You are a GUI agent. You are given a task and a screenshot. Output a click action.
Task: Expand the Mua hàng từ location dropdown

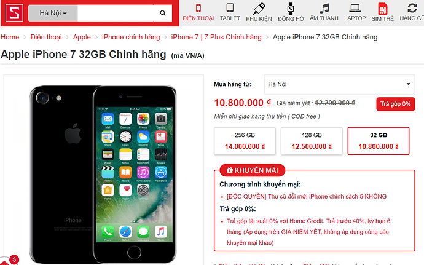(x=339, y=84)
